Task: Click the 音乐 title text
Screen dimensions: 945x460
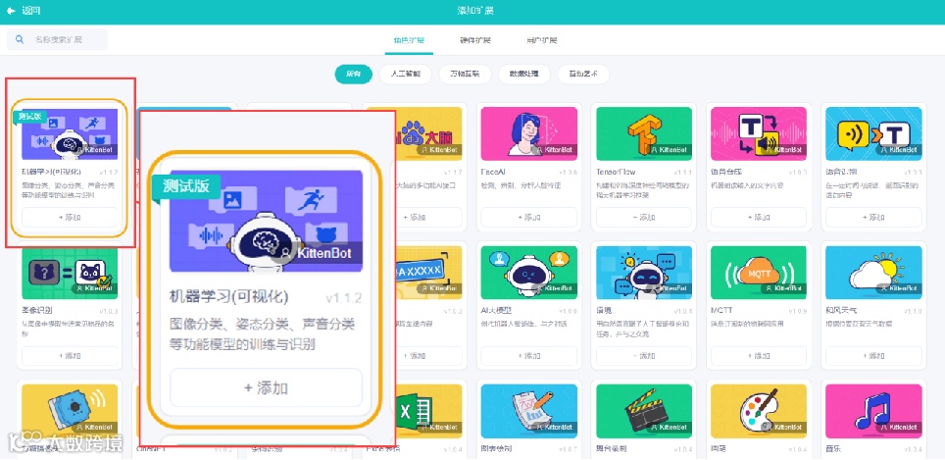Action: coord(833,450)
